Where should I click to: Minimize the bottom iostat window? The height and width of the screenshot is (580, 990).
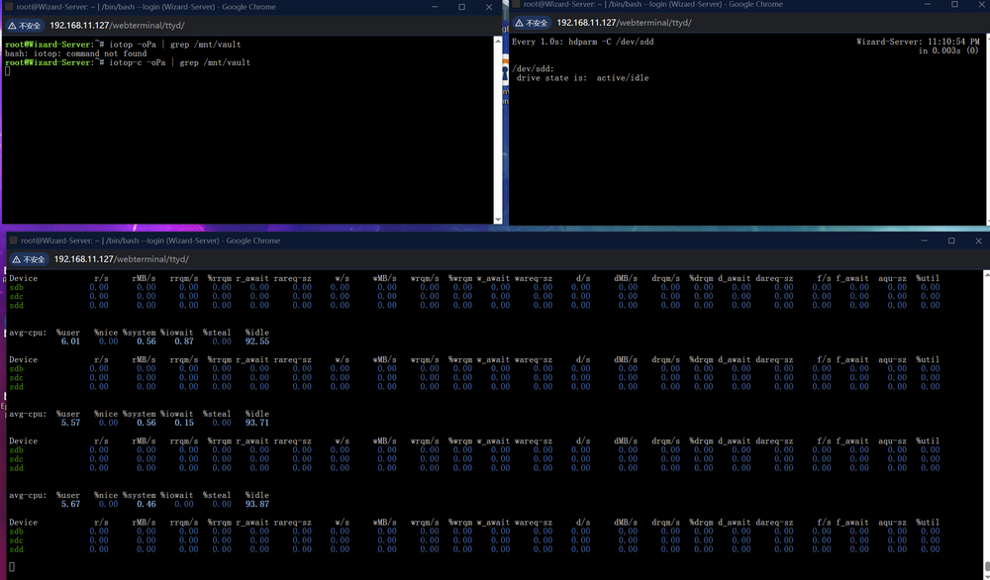pos(925,241)
